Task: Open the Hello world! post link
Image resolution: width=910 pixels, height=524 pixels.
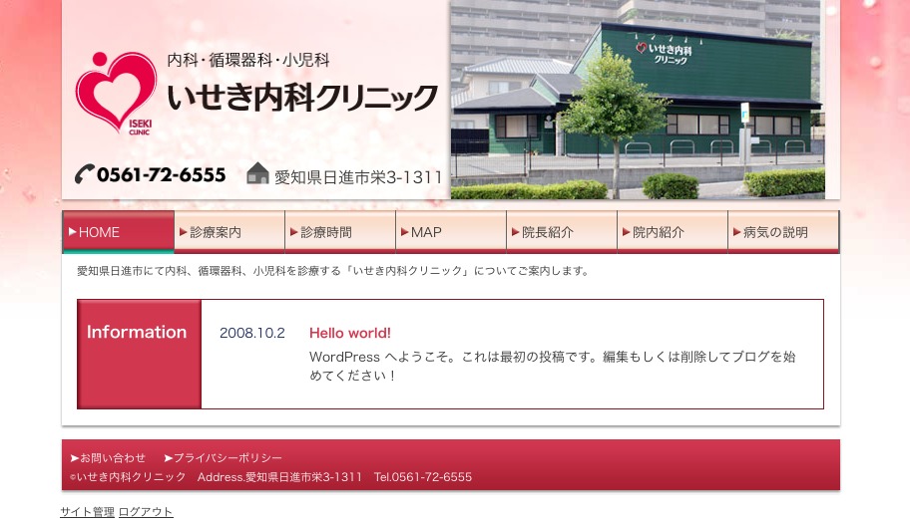Action: click(x=350, y=333)
